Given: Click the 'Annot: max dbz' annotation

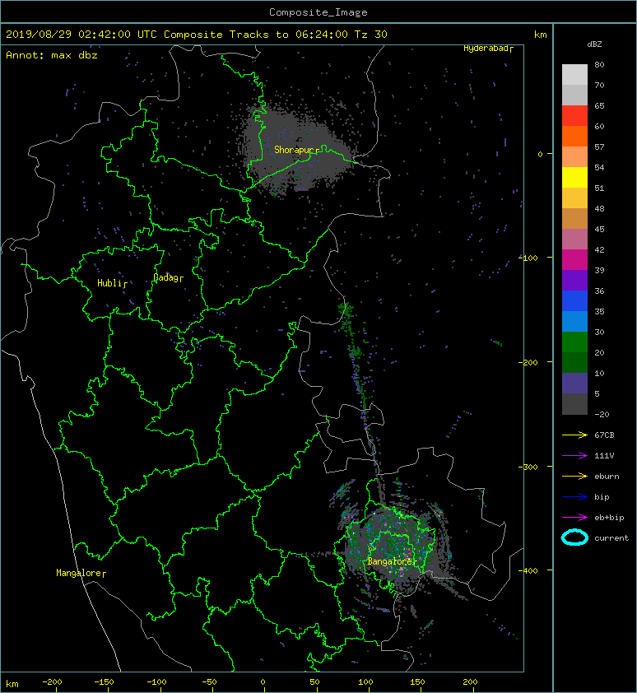Looking at the screenshot, I should click(x=52, y=55).
